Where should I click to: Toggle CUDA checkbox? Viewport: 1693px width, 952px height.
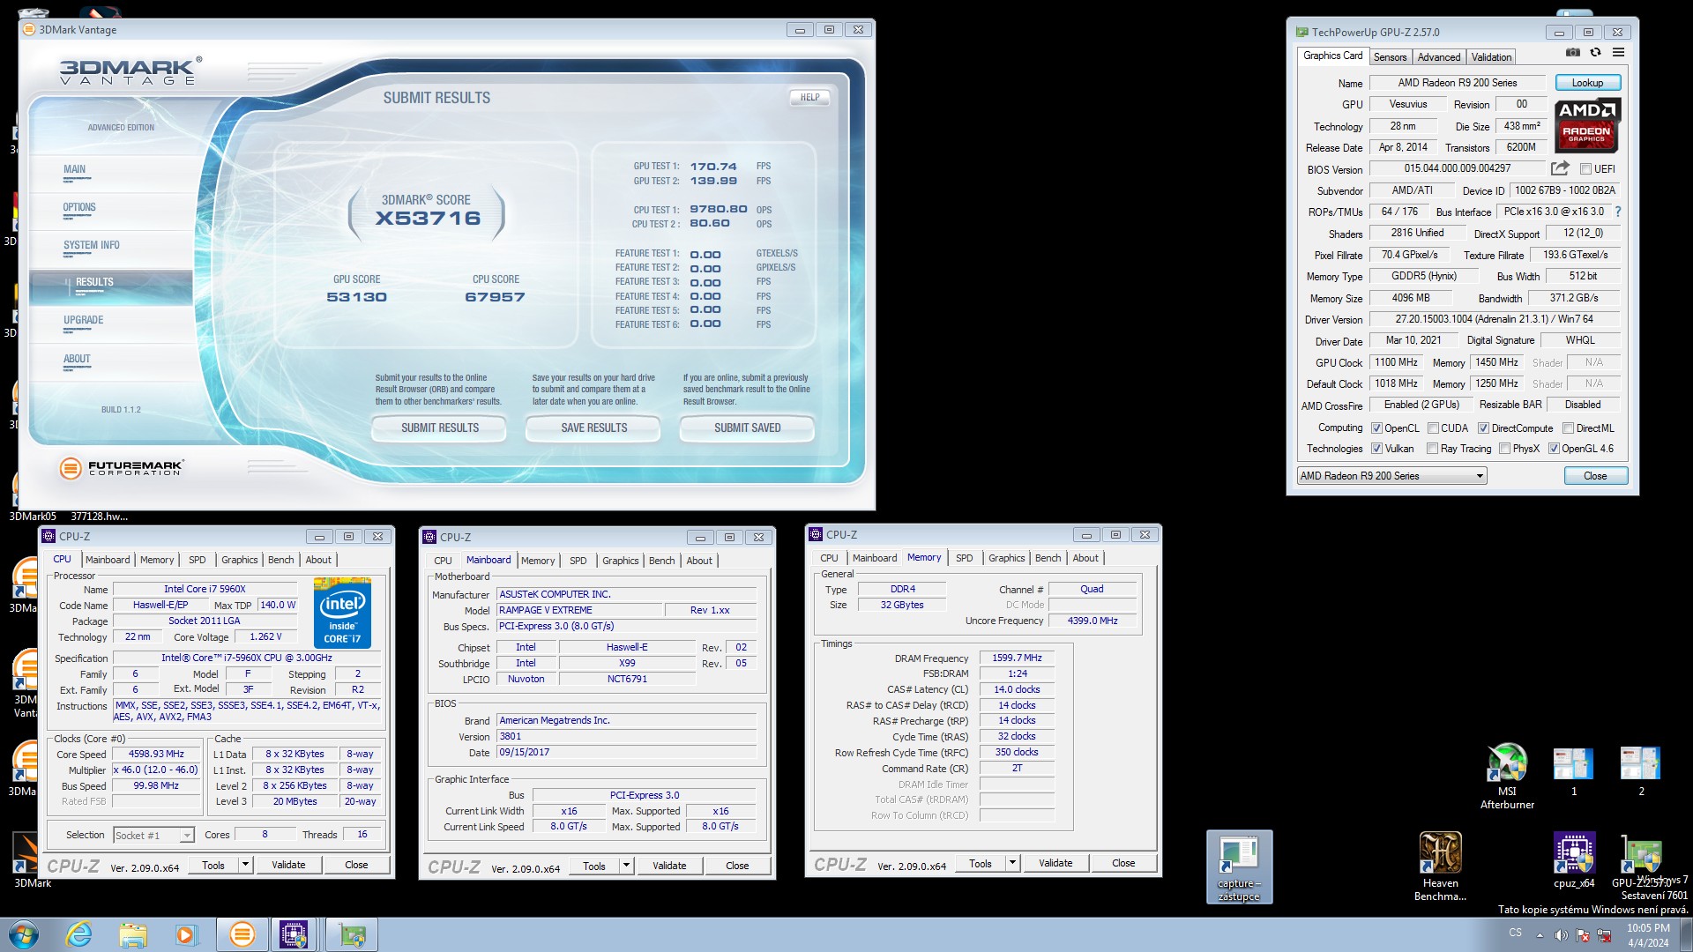click(x=1433, y=428)
